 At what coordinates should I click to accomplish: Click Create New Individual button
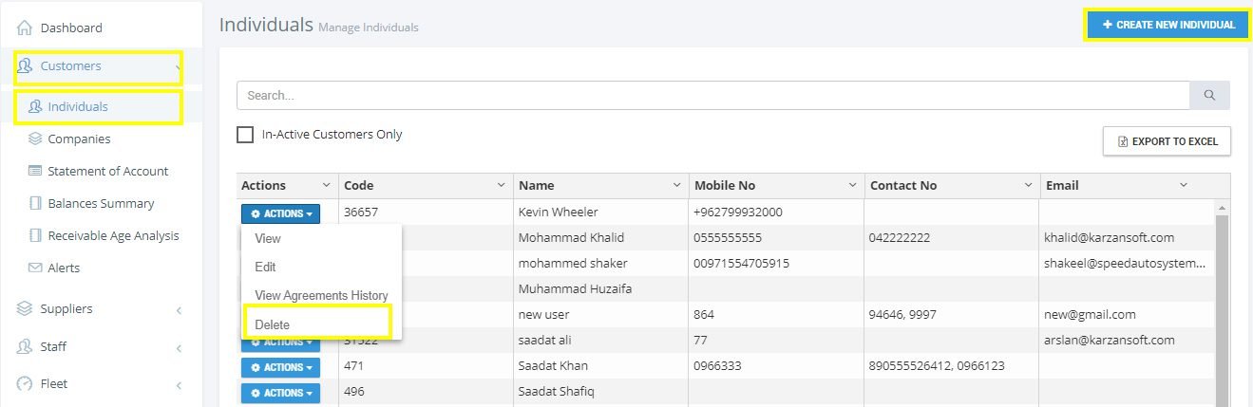[x=1168, y=25]
